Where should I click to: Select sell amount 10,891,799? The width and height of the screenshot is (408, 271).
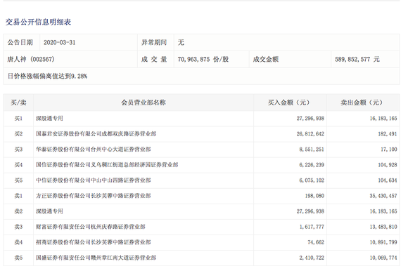pyautogui.click(x=383, y=242)
